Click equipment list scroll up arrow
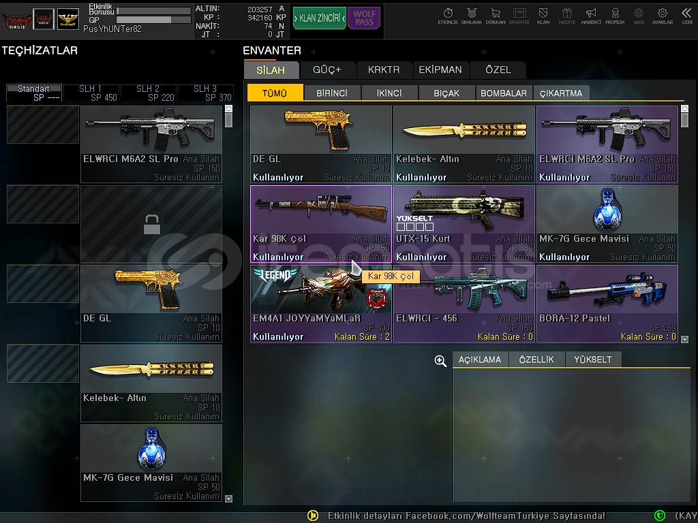Image resolution: width=698 pixels, height=523 pixels. pos(228,108)
